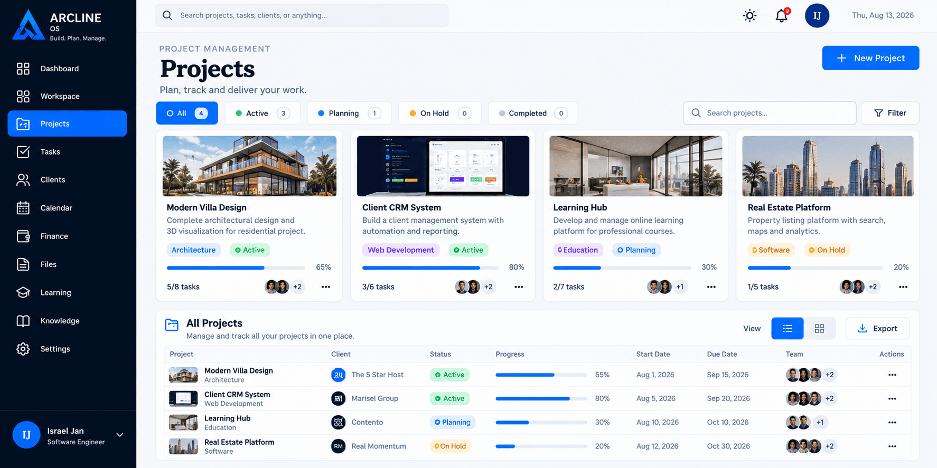Click the Calendar sidebar icon

[23, 208]
